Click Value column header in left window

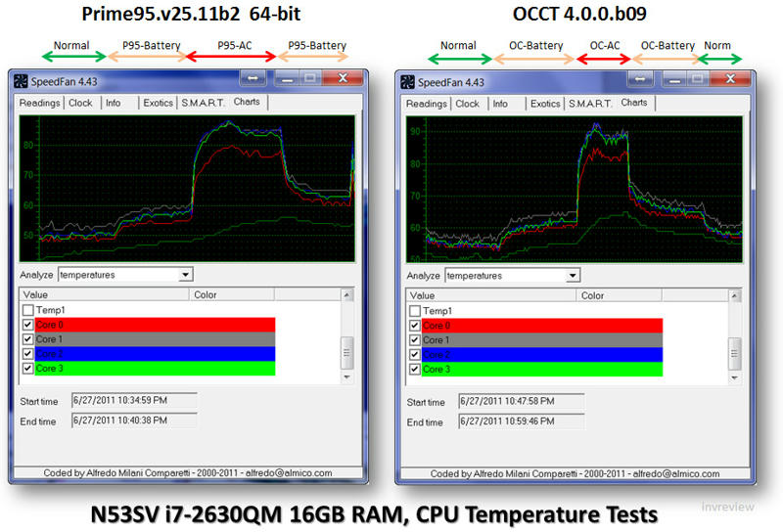[x=105, y=294]
